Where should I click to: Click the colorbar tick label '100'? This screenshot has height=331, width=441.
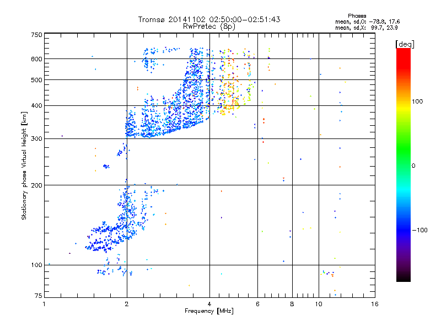pyautogui.click(x=417, y=102)
